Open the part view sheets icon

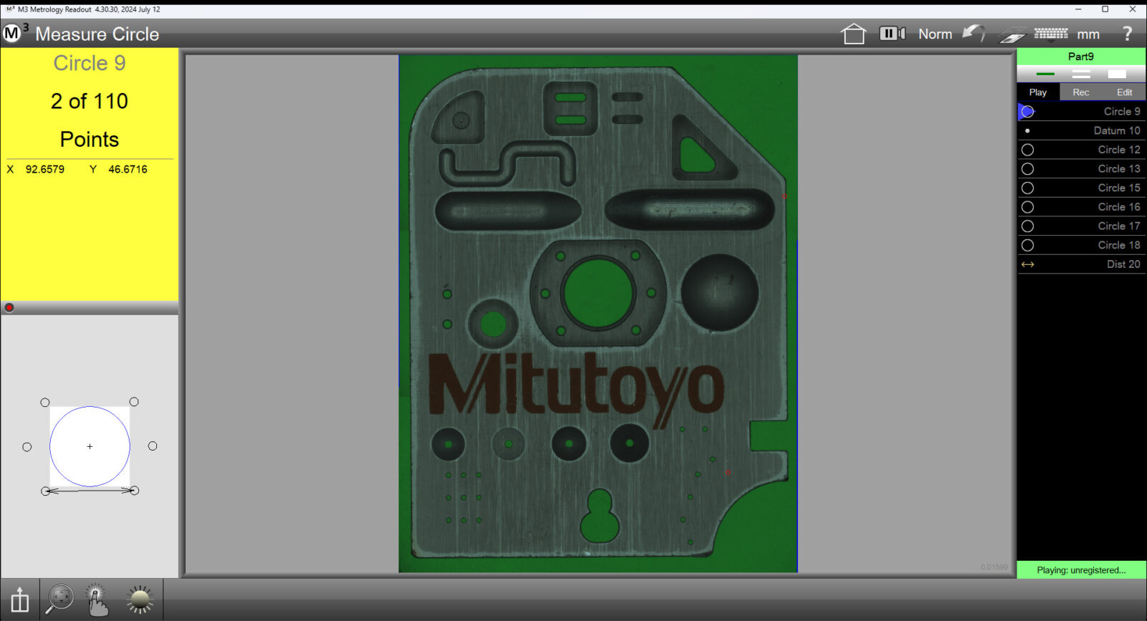[x=1012, y=34]
